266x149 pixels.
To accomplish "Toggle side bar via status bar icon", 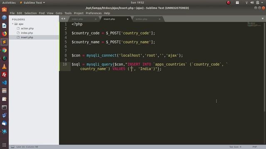I will [x=13, y=147].
